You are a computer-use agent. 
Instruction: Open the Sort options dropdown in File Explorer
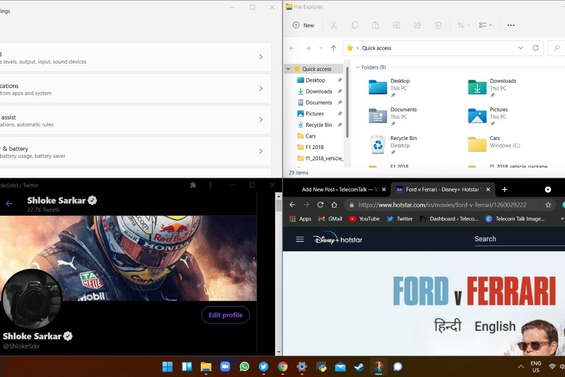pos(464,25)
